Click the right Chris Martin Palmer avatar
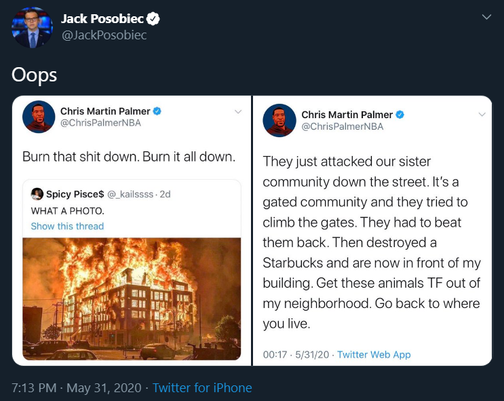Viewport: 504px width, 401px height. click(279, 120)
